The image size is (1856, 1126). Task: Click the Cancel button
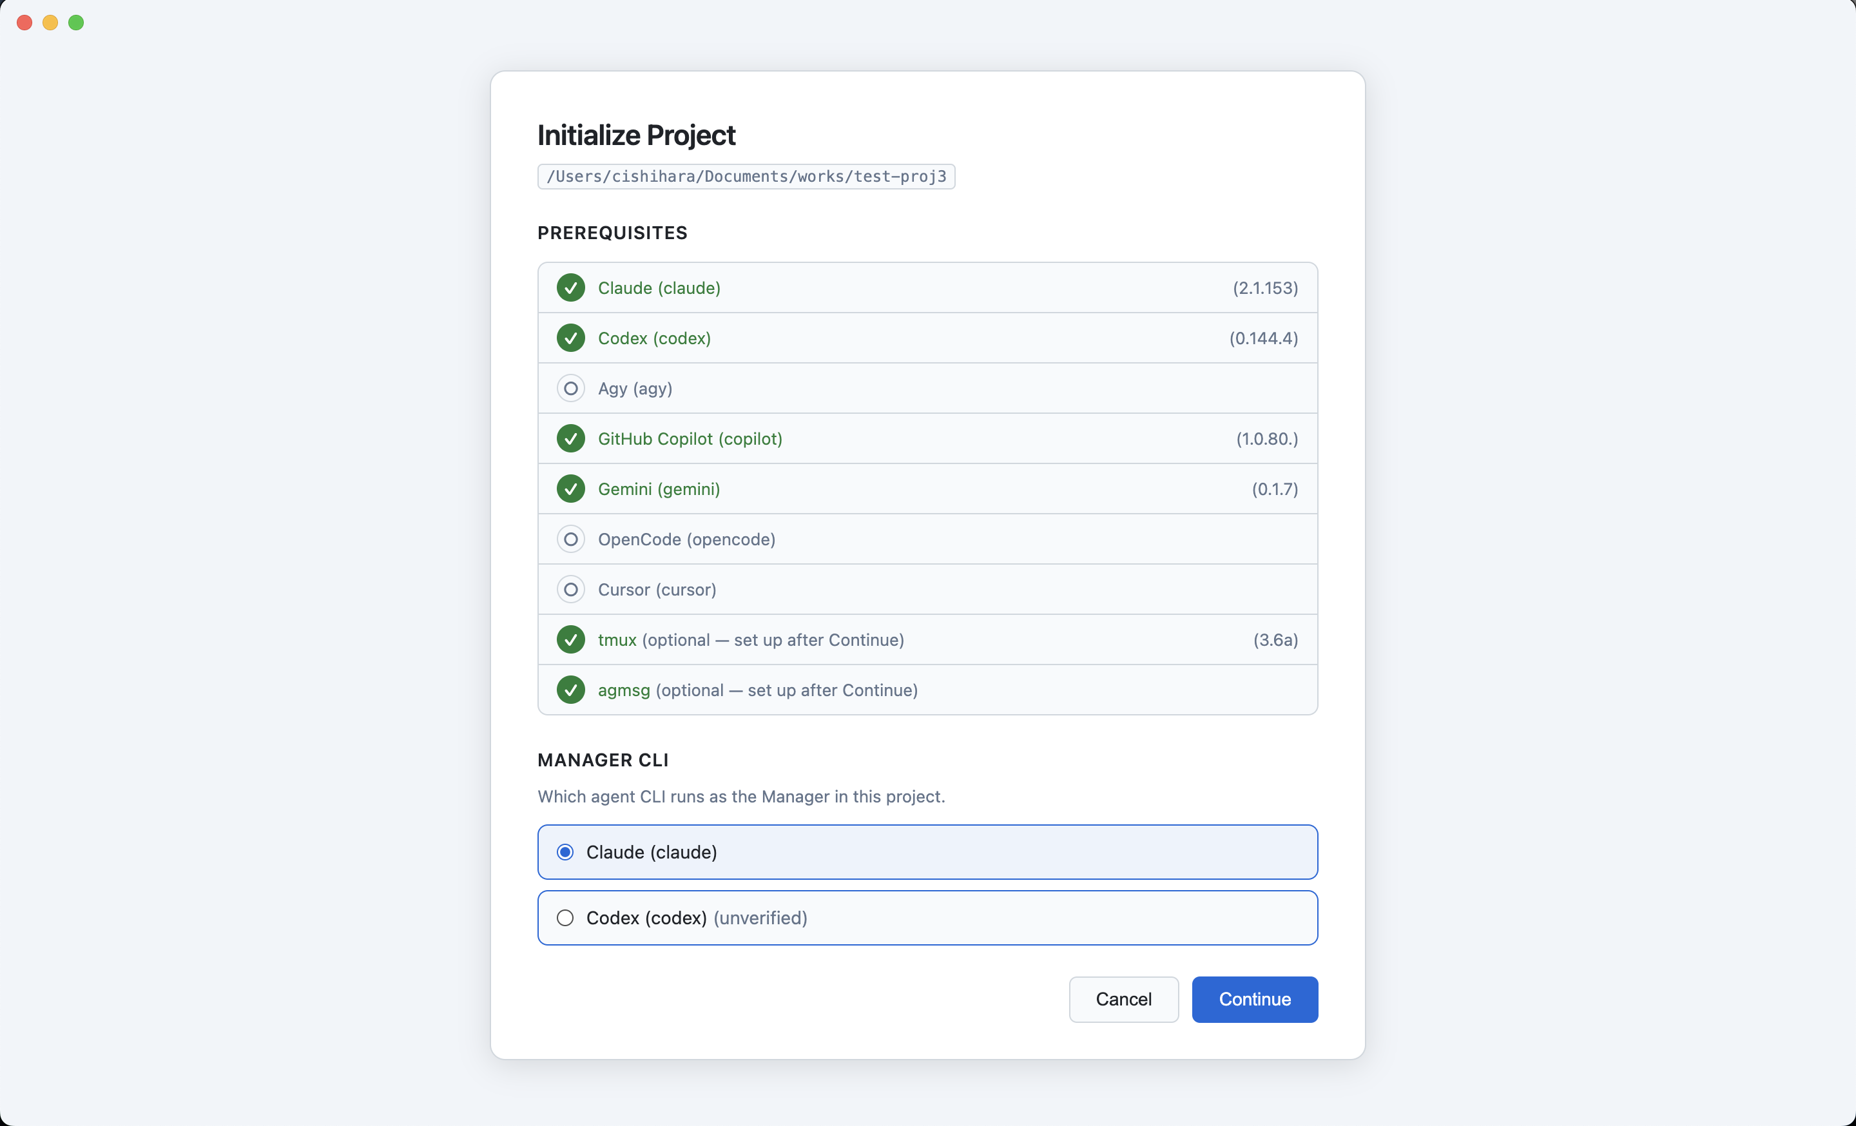1124,1000
